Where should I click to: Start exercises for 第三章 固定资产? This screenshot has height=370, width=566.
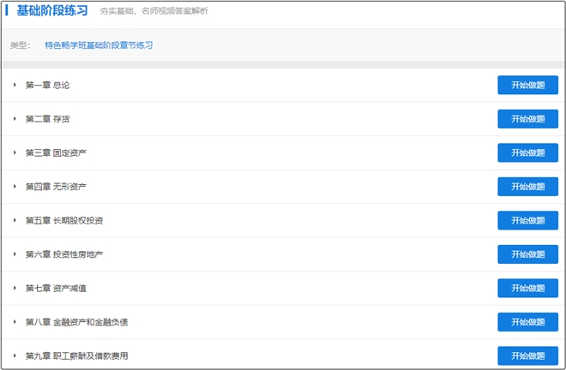(x=527, y=153)
